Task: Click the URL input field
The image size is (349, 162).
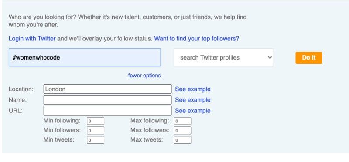Action: [x=107, y=111]
